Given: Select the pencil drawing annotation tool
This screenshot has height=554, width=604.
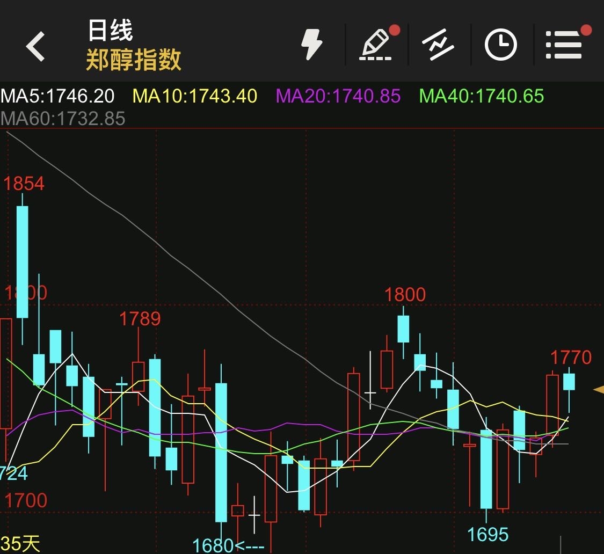Looking at the screenshot, I should tap(376, 44).
